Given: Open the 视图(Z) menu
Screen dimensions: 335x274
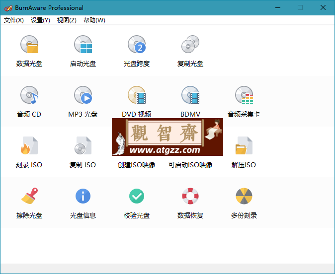Looking at the screenshot, I should [x=67, y=20].
